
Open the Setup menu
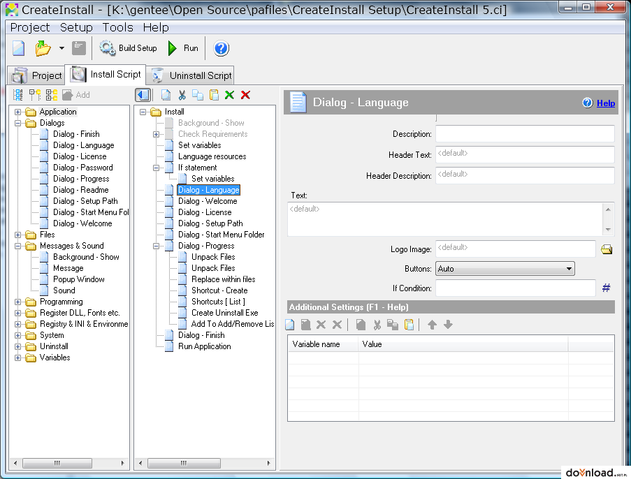click(x=76, y=27)
